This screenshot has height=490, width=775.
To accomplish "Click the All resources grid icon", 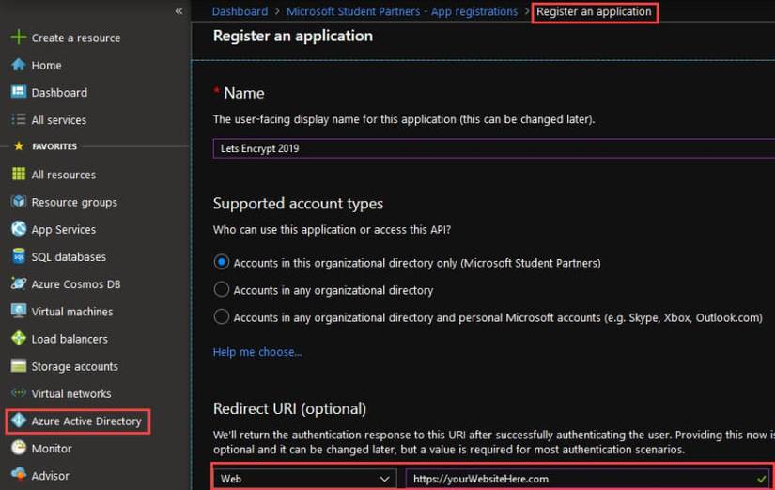I will [18, 174].
